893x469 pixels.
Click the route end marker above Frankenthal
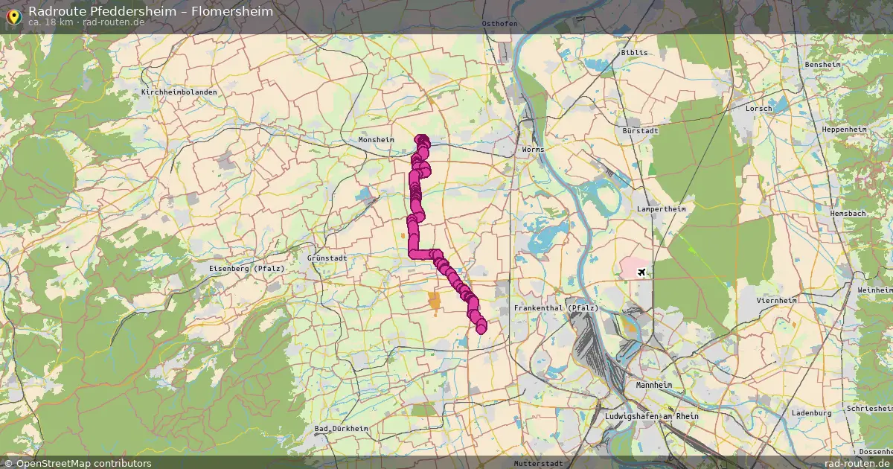point(481,327)
